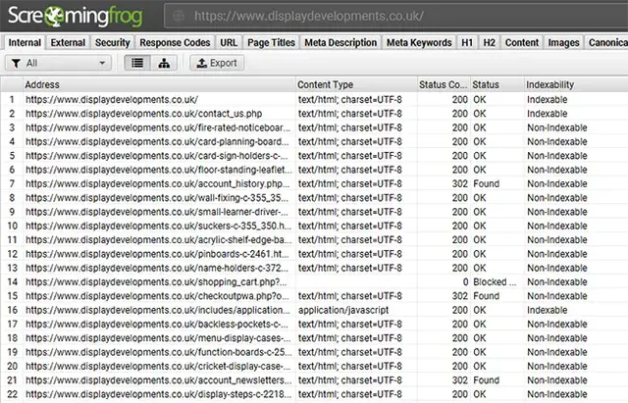Select the cricket-display-case URL row
This screenshot has width=628, height=403.
(159, 366)
